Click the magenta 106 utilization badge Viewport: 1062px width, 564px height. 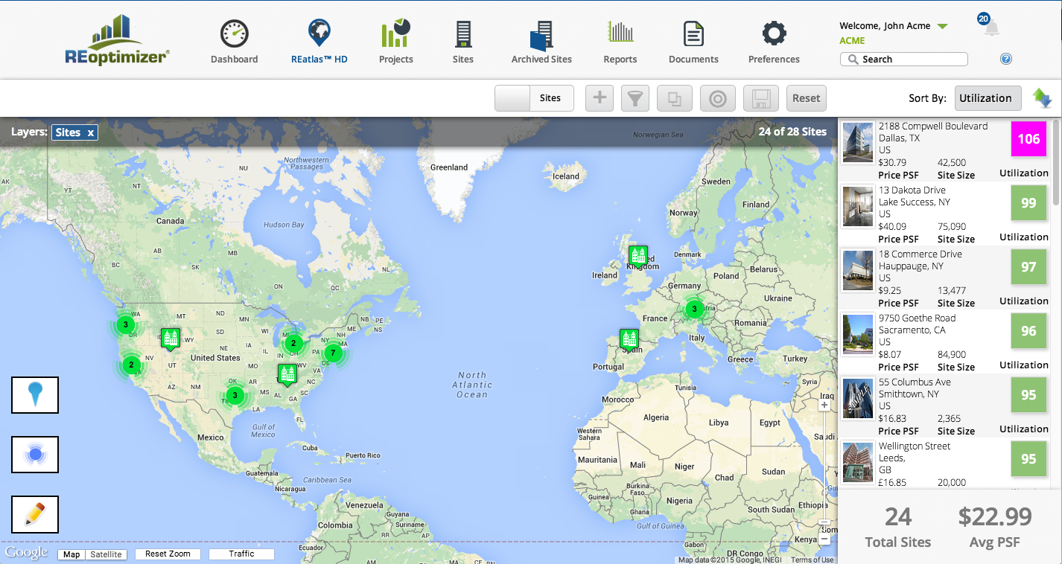coord(1028,139)
